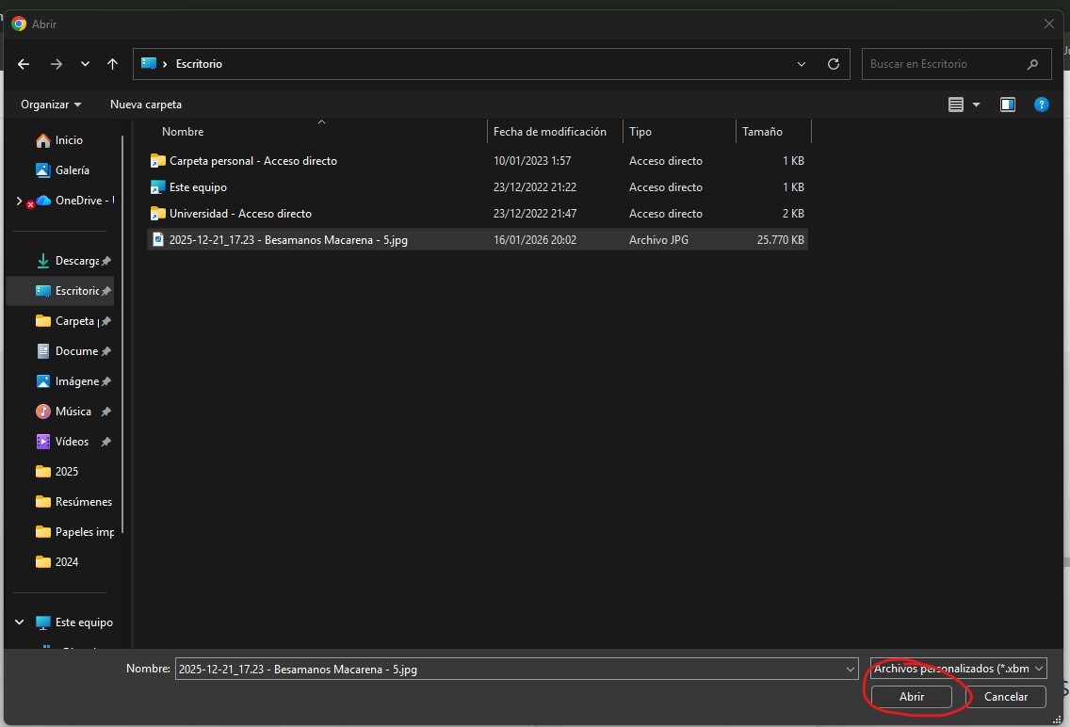Create a Nueva carpeta
This screenshot has width=1070, height=727.
146,105
